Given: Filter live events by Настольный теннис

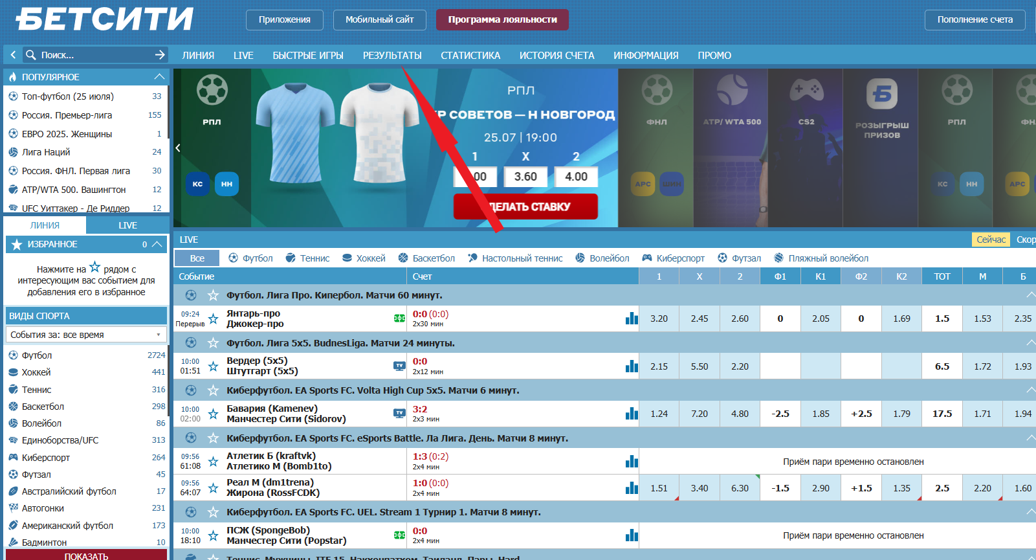Looking at the screenshot, I should [x=515, y=258].
